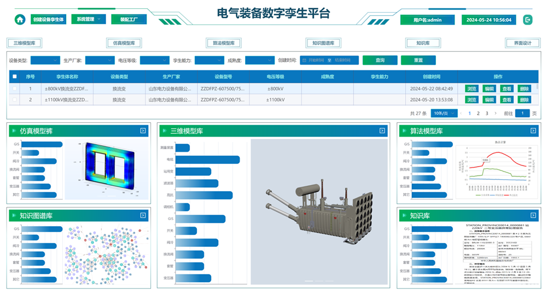Click the logout icon at top right
Image resolution: width=547 pixels, height=290 pixels.
click(x=527, y=20)
